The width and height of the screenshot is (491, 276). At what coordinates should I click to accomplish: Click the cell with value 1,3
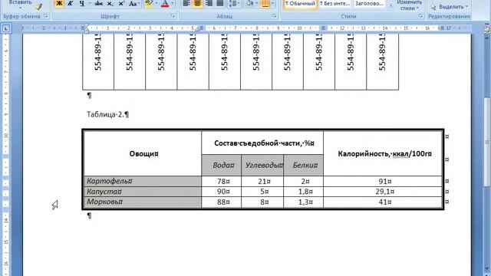pyautogui.click(x=304, y=202)
